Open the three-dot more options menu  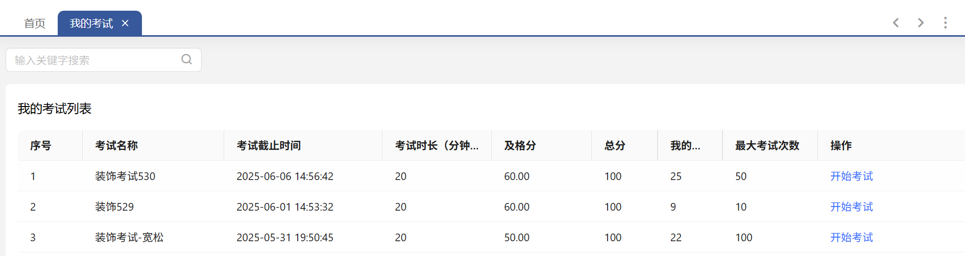pos(945,23)
